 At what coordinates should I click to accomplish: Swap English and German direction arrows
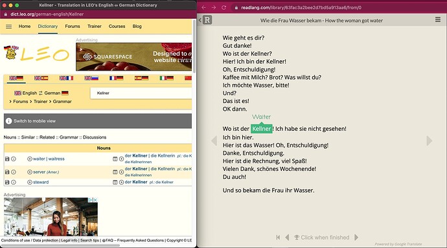coord(40,93)
